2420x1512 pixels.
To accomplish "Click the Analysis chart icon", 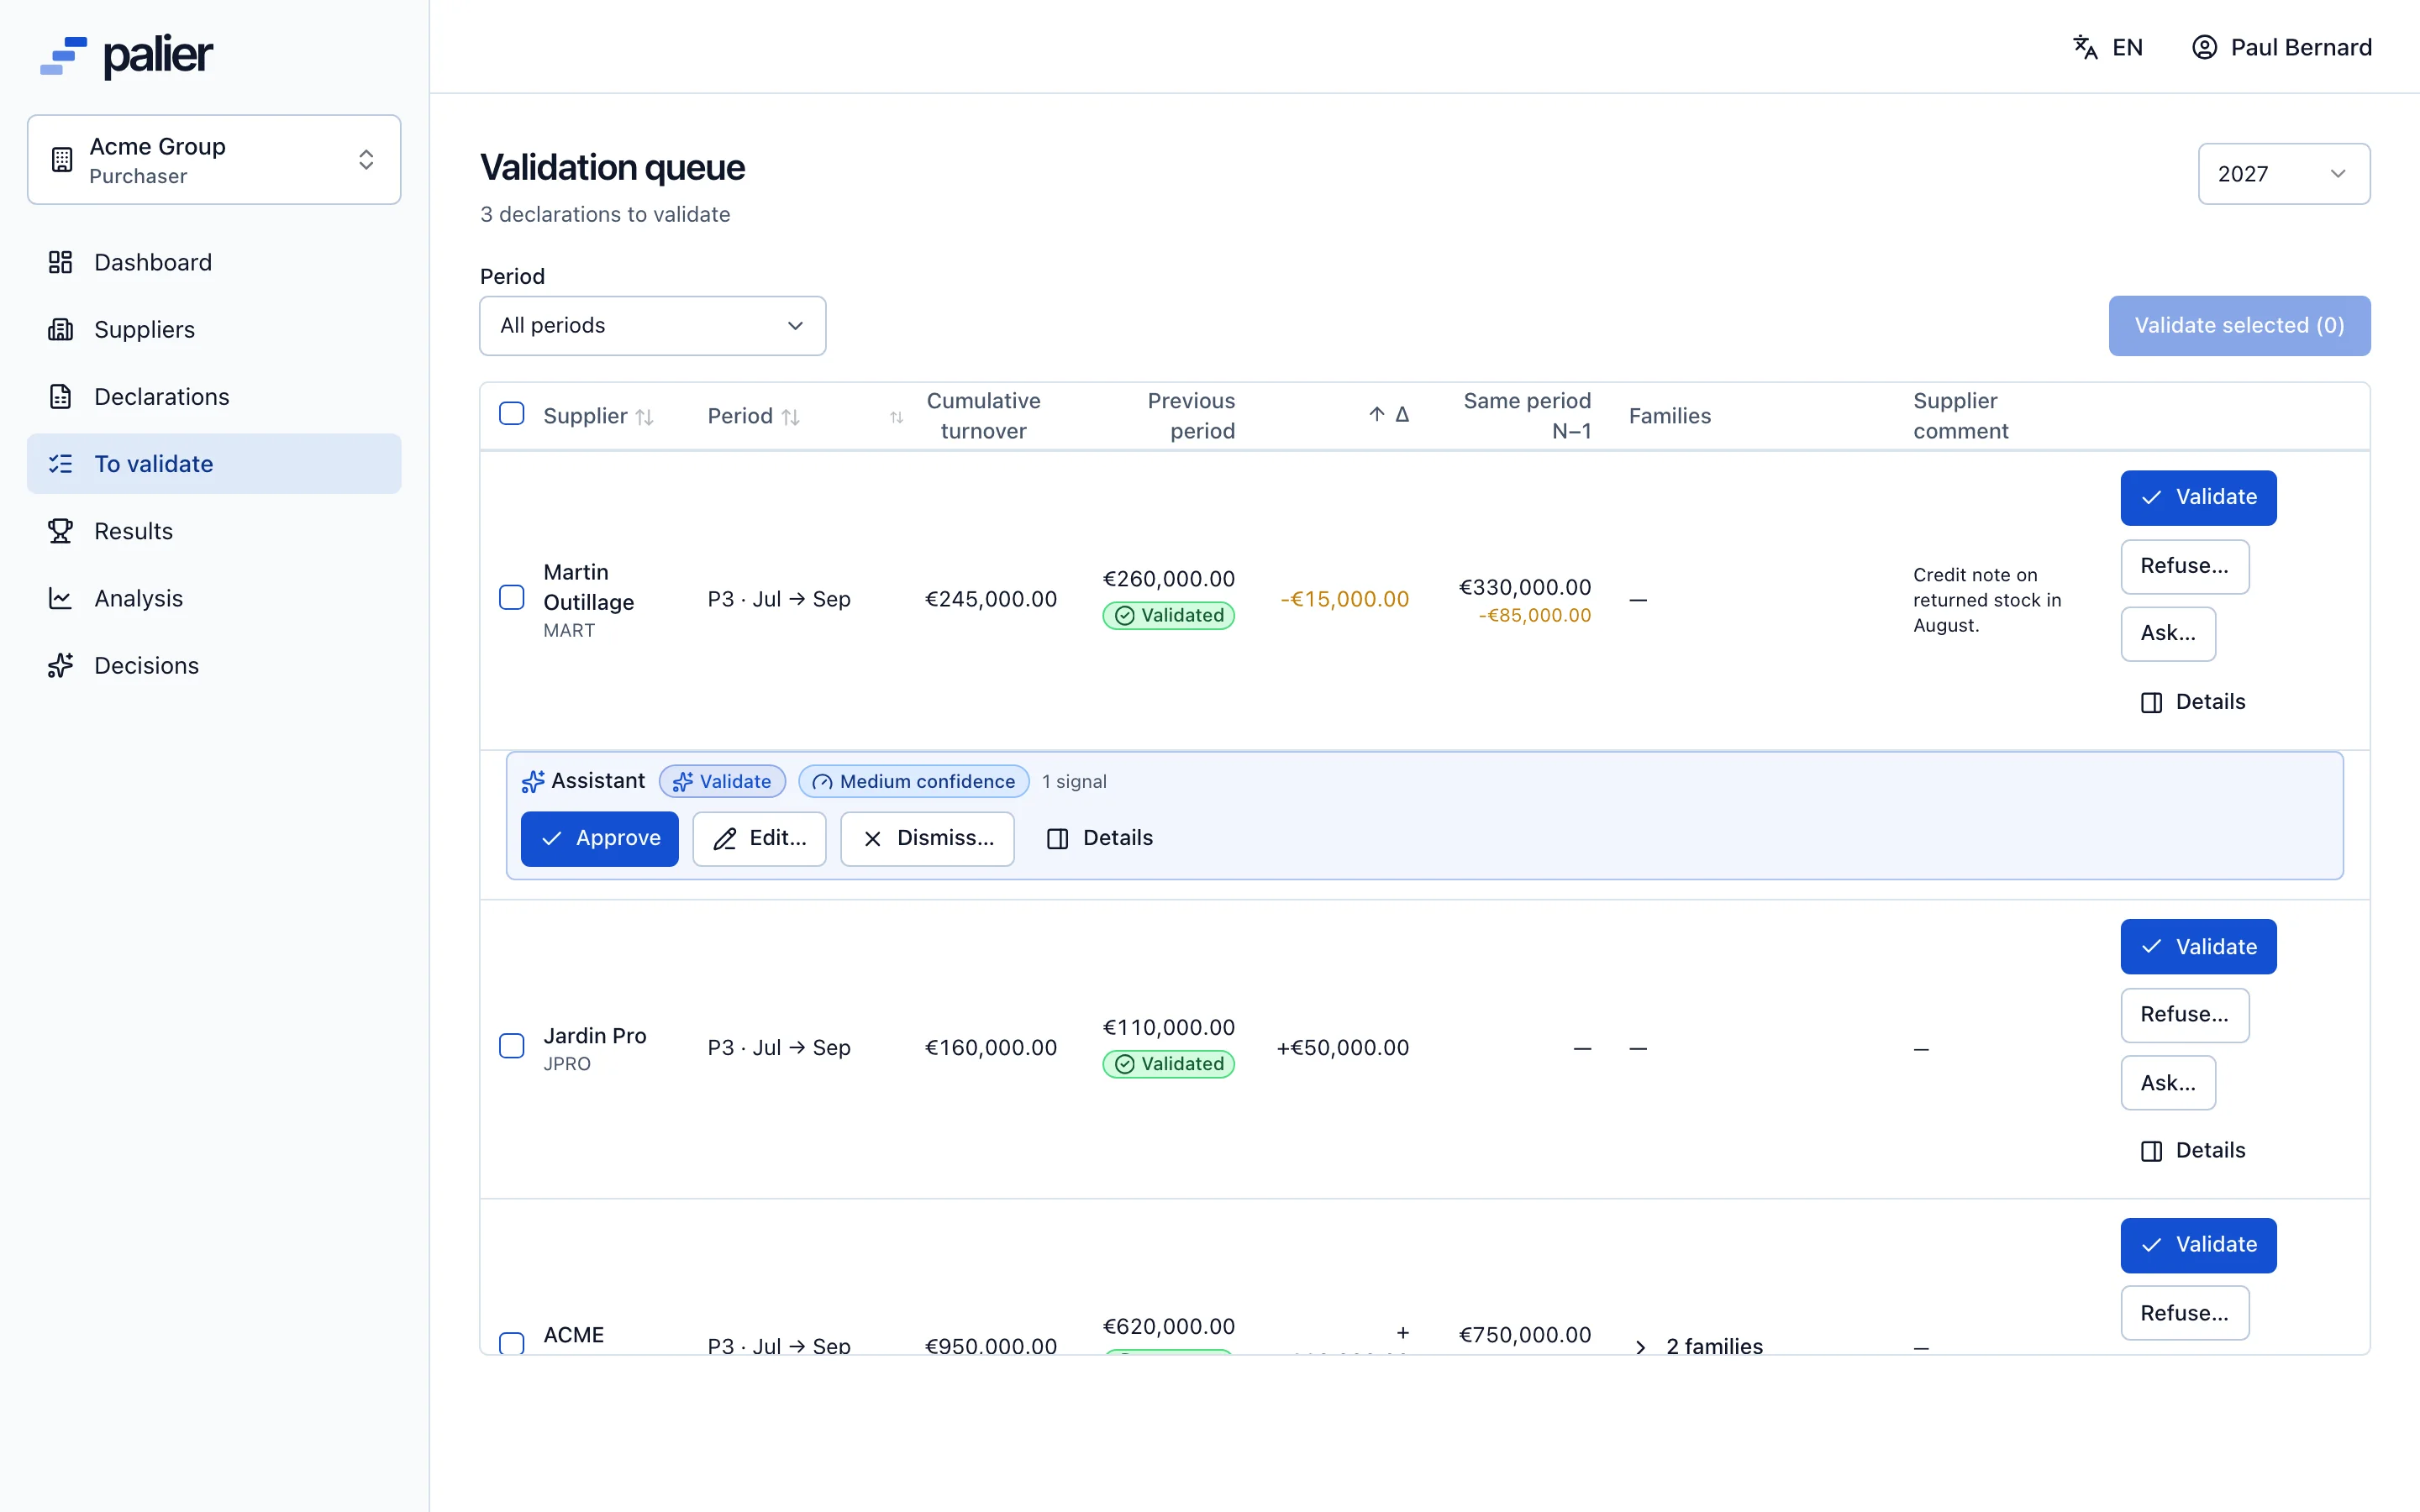I will coord(60,598).
